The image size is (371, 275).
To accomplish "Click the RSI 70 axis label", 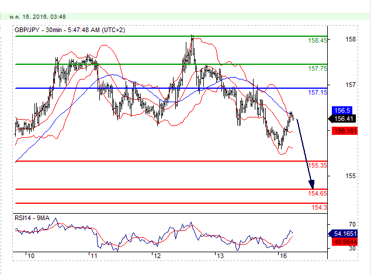I will (352, 224).
